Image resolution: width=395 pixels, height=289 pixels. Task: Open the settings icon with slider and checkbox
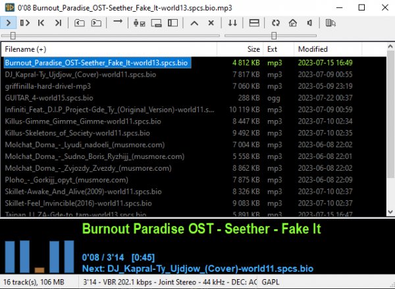pyautogui.click(x=140, y=23)
